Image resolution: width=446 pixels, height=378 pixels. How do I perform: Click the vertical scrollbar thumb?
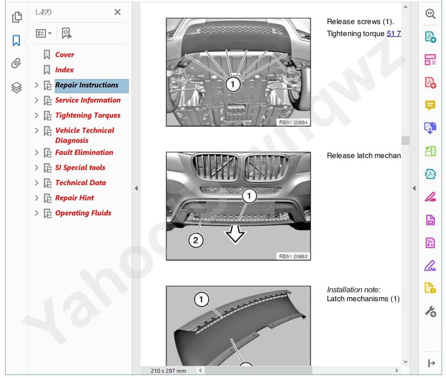(x=405, y=140)
